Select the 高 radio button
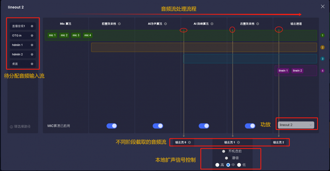This screenshot has height=171, width=330. [217, 165]
